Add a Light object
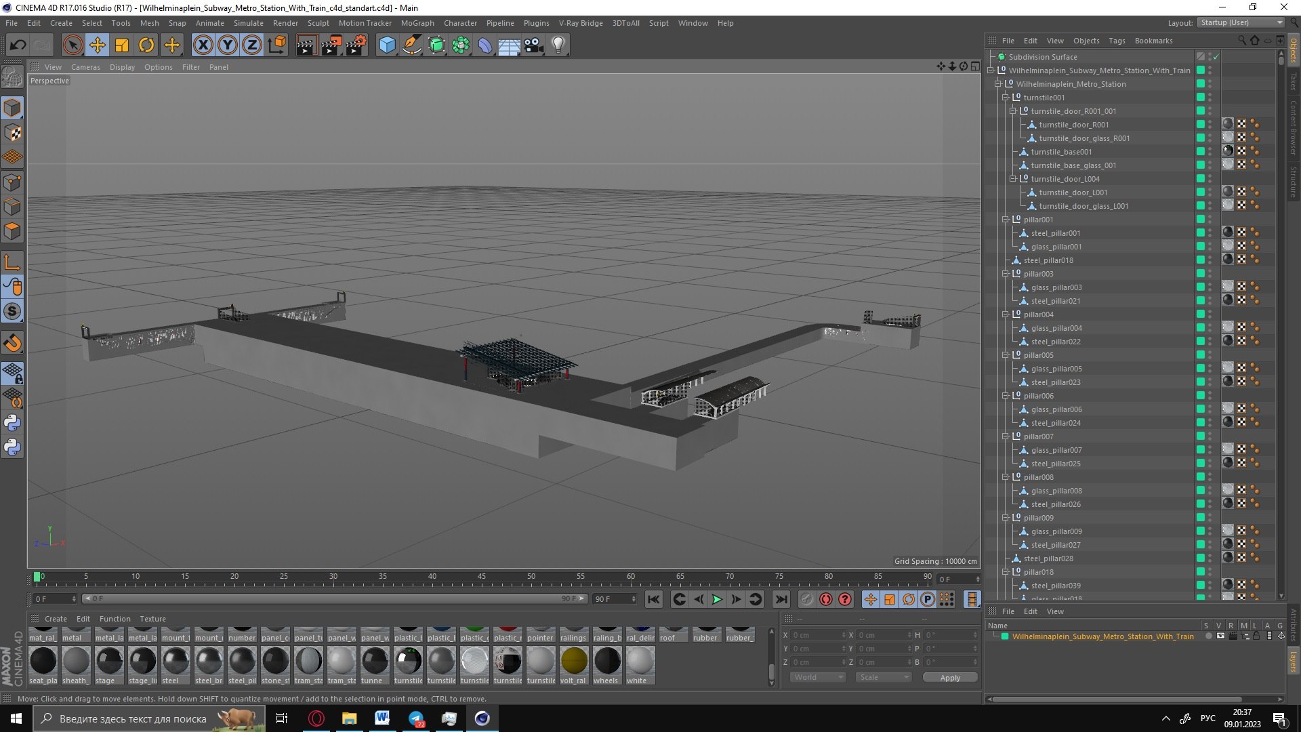The width and height of the screenshot is (1301, 732). click(x=558, y=45)
